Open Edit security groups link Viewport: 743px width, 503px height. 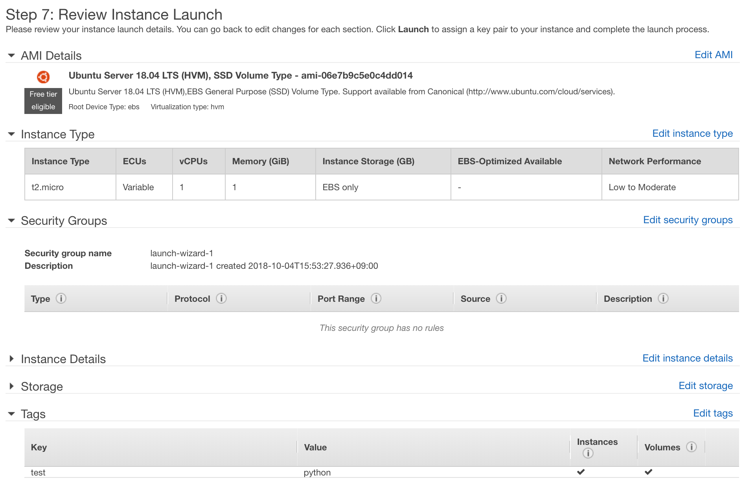688,220
